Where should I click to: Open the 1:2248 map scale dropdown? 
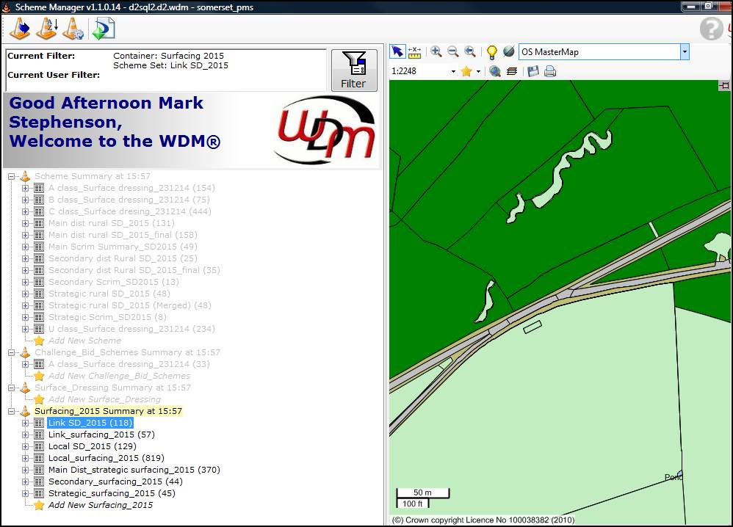(x=453, y=72)
